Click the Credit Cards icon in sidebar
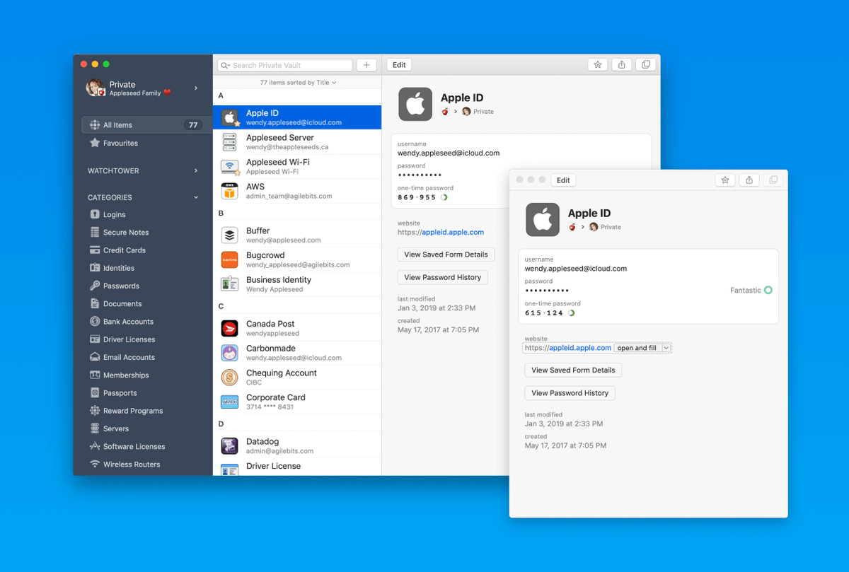The image size is (849, 572). point(95,250)
